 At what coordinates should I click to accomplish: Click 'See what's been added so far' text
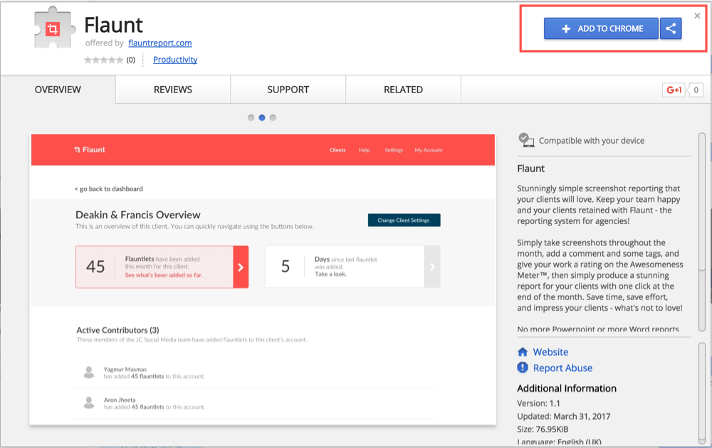[164, 275]
